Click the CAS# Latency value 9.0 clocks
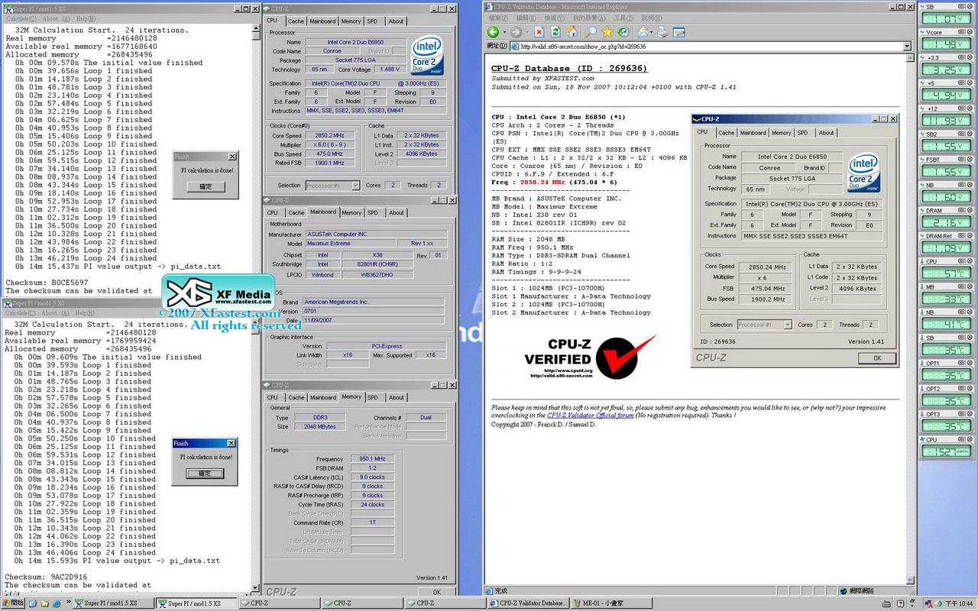 pos(372,477)
